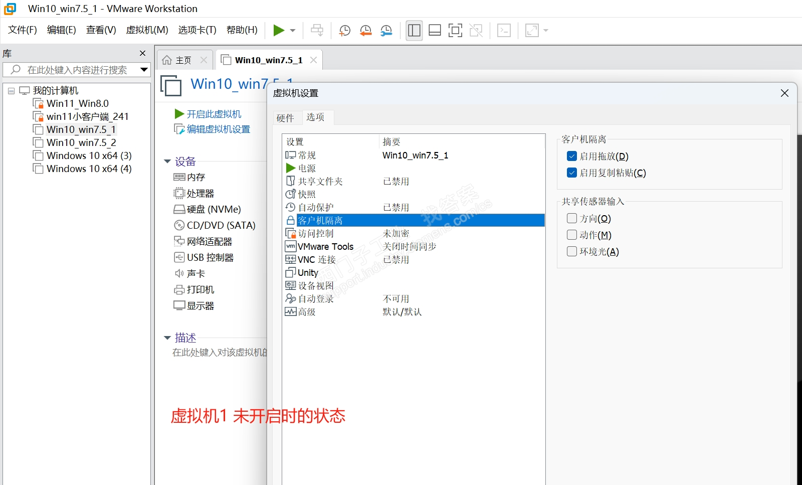
Task: Uncheck 启用拖放(D) checkbox
Action: (572, 156)
